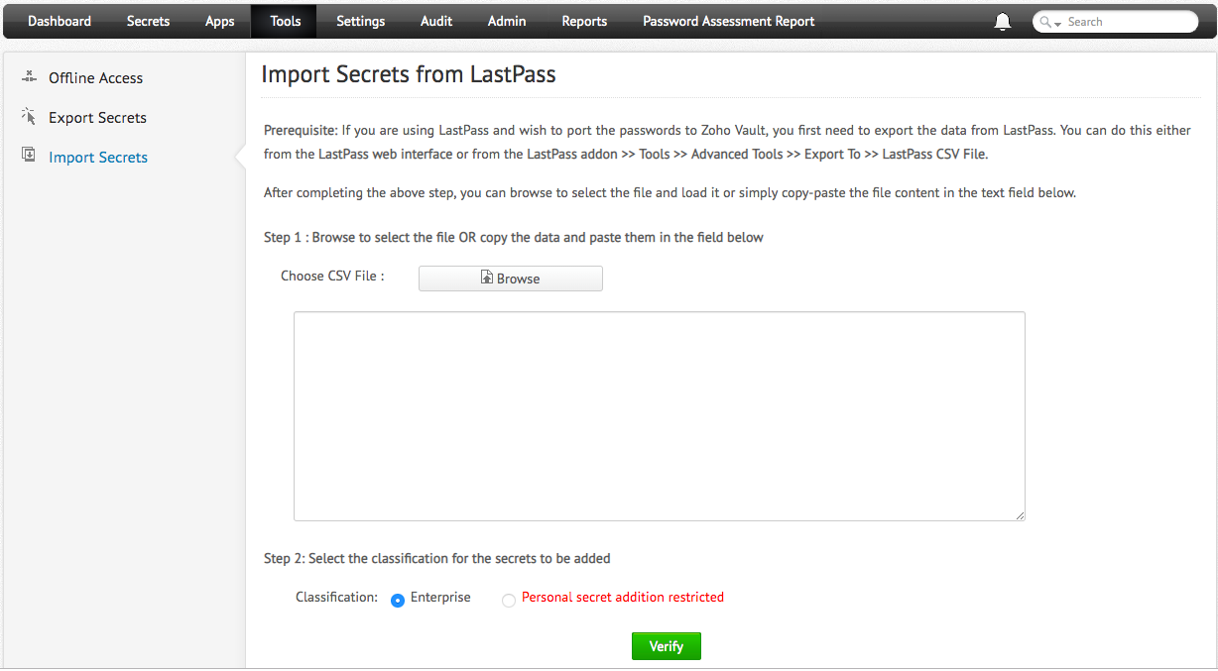1218x671 pixels.
Task: Click the Offline Access sidebar icon
Action: (x=29, y=77)
